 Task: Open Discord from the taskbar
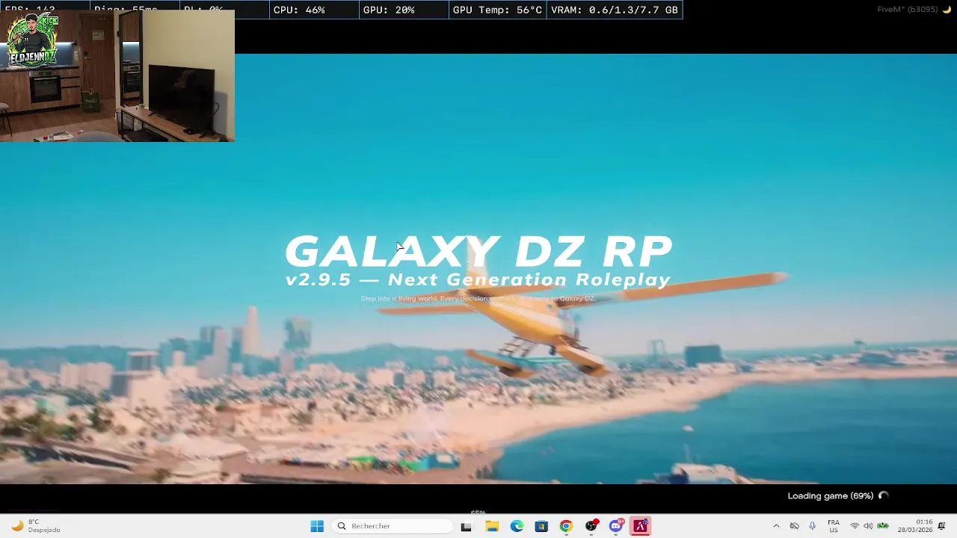616,526
